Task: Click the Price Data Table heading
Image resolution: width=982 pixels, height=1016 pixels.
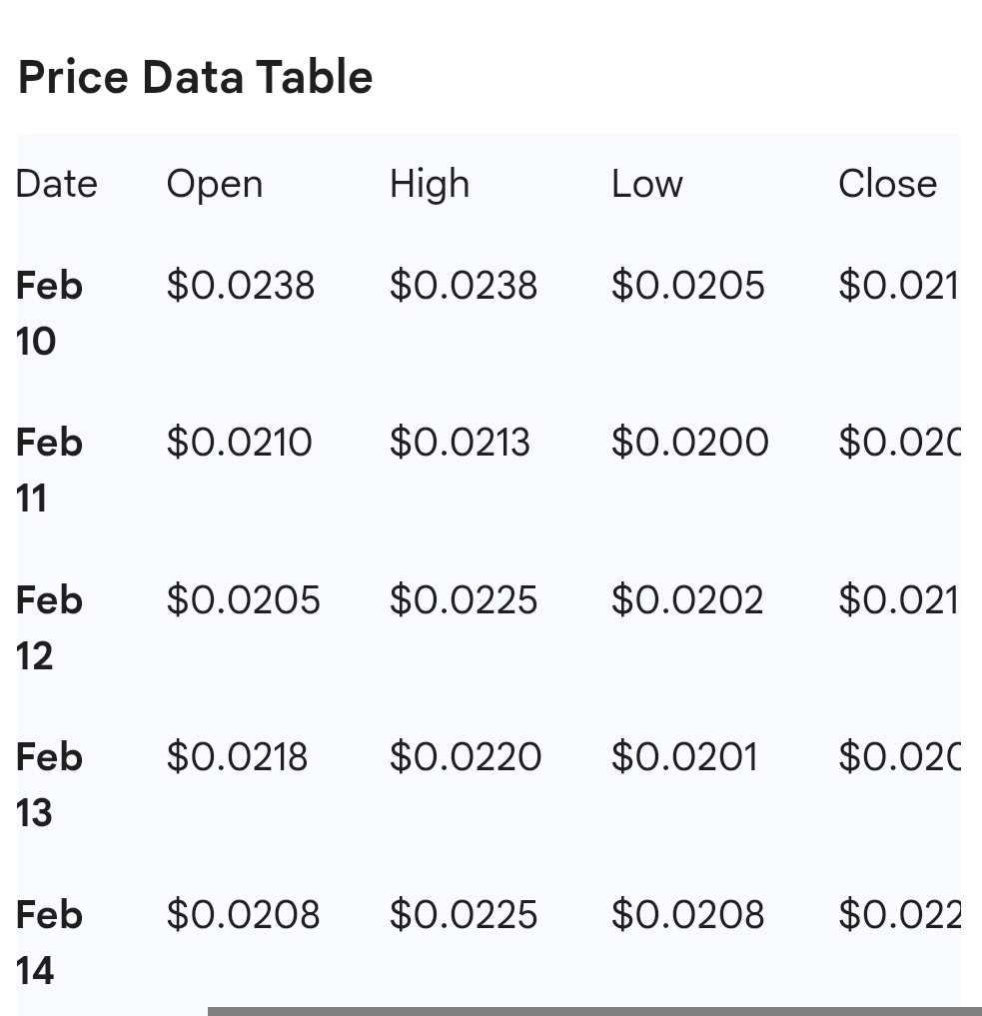Action: pyautogui.click(x=196, y=77)
